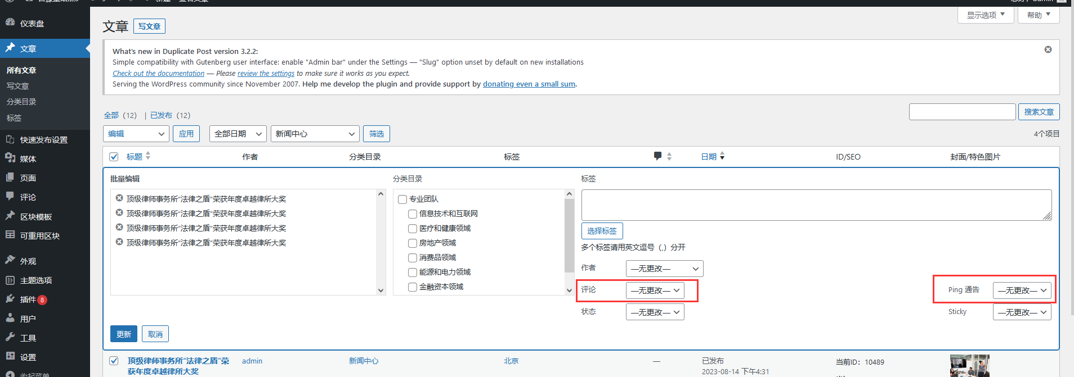The image size is (1074, 377).
Task: Expand the 显示选项 screen options
Action: [x=986, y=15]
